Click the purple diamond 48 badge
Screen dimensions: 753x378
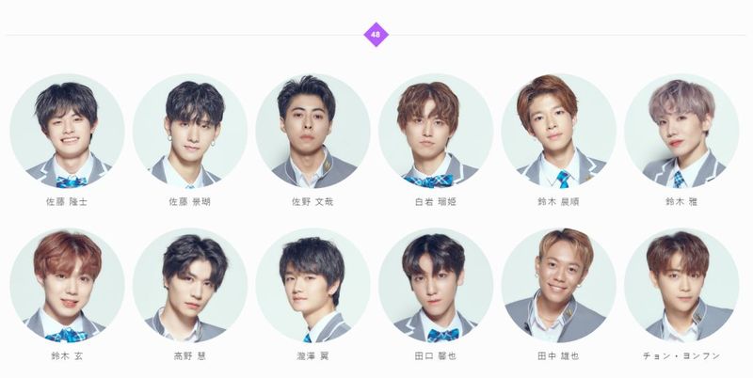(376, 35)
